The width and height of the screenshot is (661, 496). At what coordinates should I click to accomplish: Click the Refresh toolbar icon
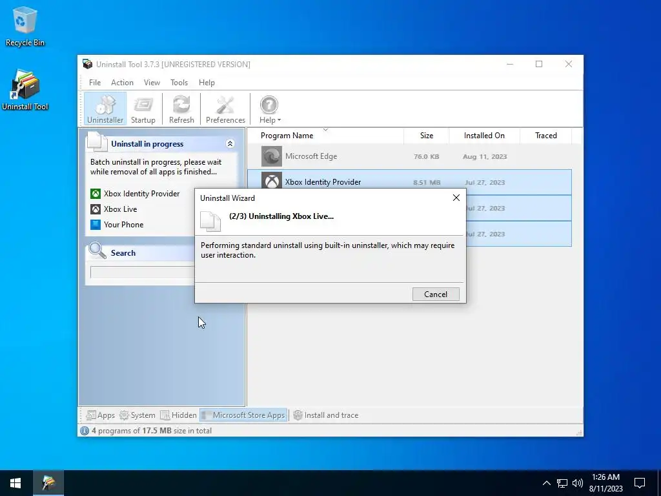coord(181,108)
